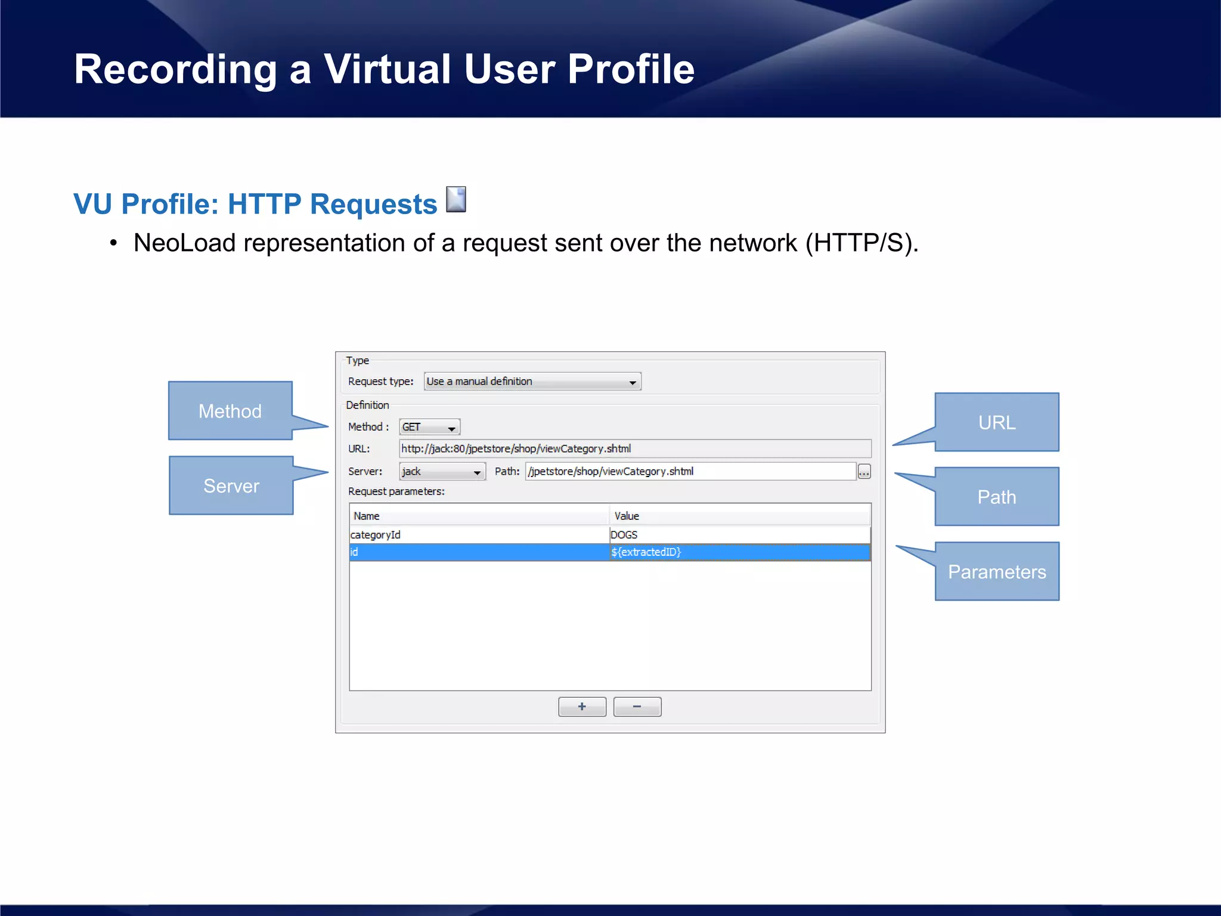The height and width of the screenshot is (916, 1221).
Task: Click the minus button to remove a parameter
Action: coord(637,707)
